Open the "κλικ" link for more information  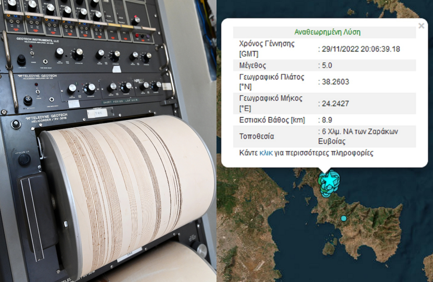click(x=266, y=153)
